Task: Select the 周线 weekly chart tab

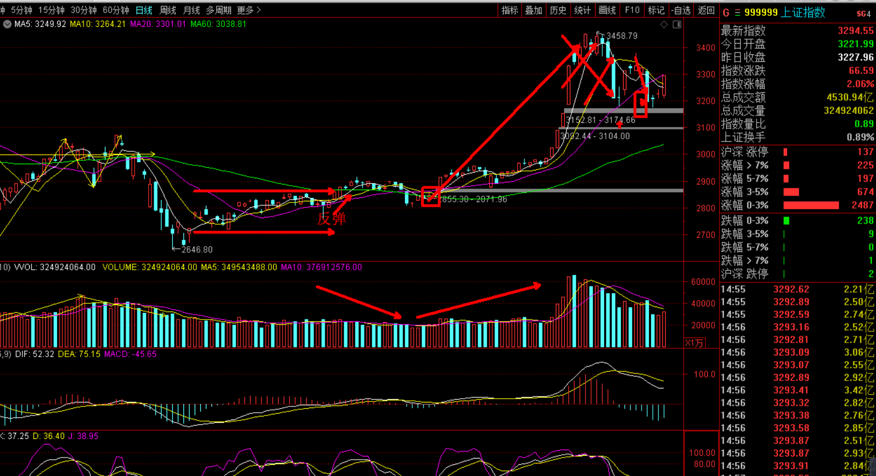Action: (168, 10)
